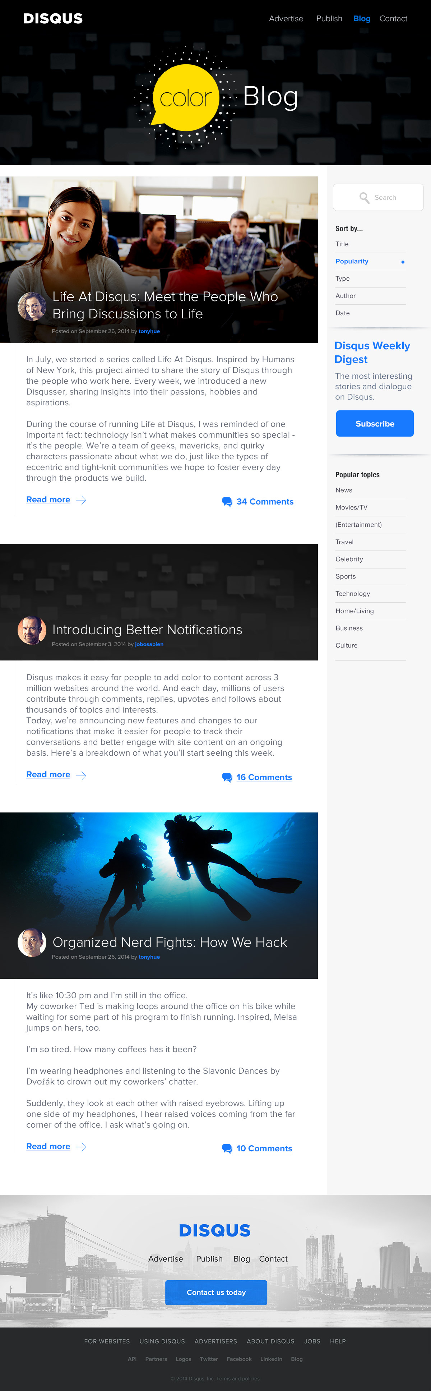Viewport: 431px width, 1391px height.
Task: Open the Disqus Weekly Digest heading link
Action: (372, 352)
